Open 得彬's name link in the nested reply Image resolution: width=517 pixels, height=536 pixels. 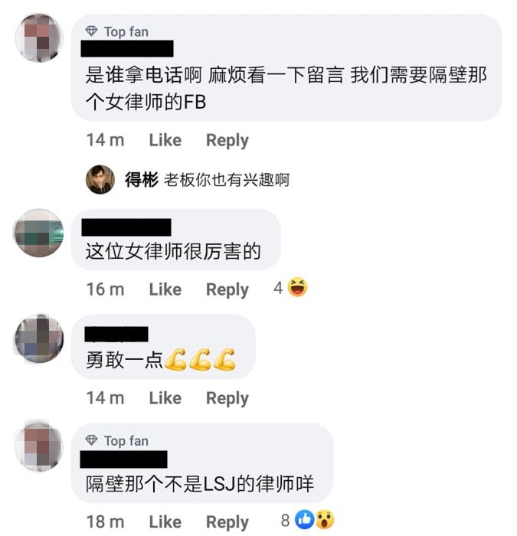141,179
